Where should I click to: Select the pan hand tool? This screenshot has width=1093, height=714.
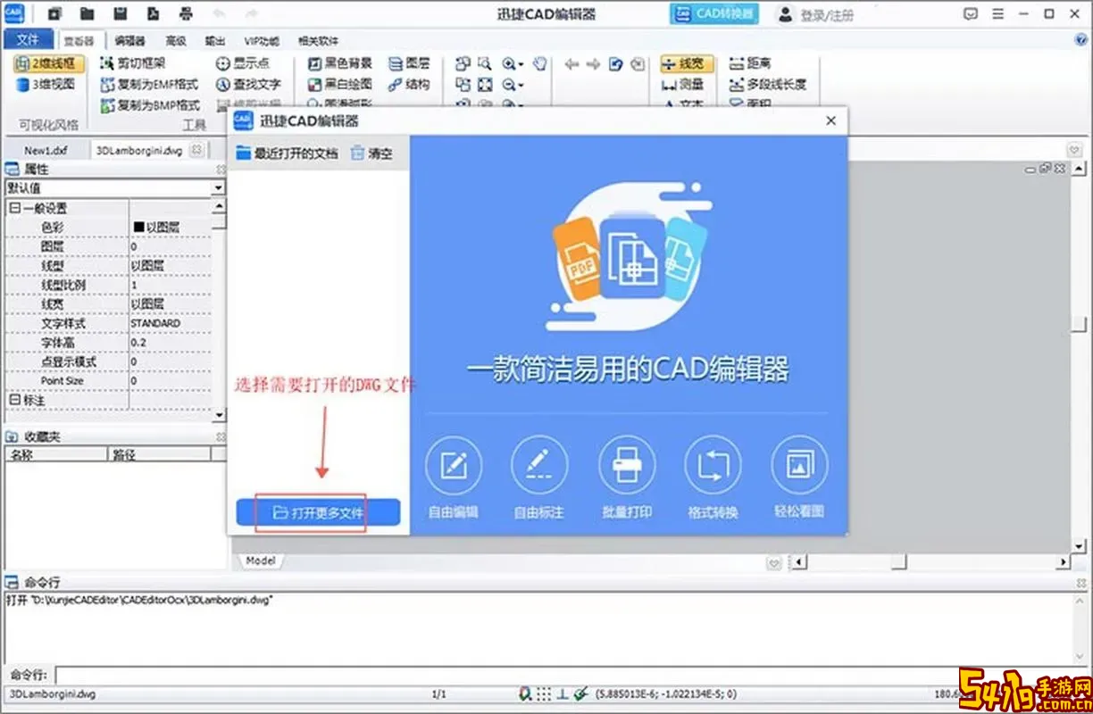click(x=539, y=63)
